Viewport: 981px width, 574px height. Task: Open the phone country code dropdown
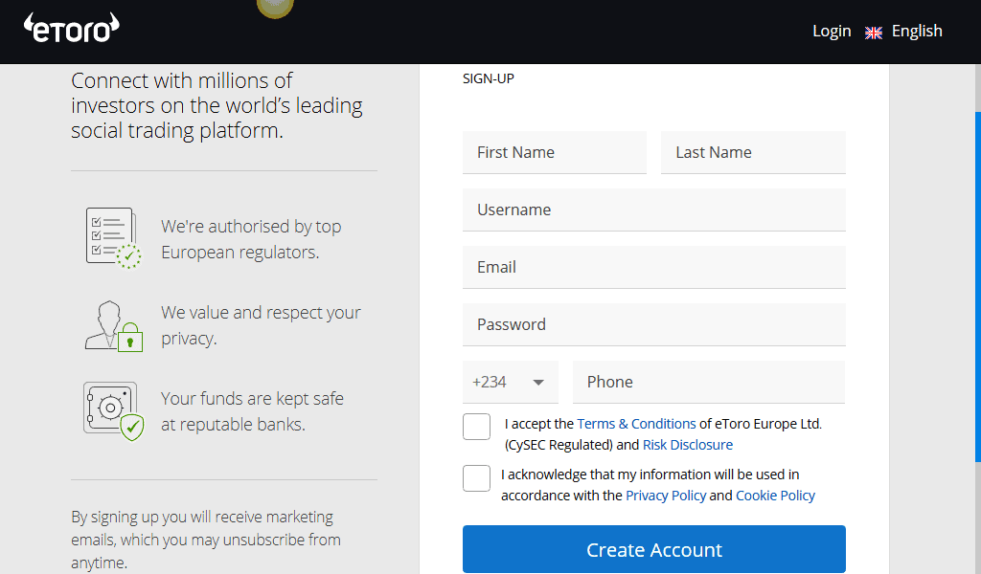pyautogui.click(x=511, y=382)
